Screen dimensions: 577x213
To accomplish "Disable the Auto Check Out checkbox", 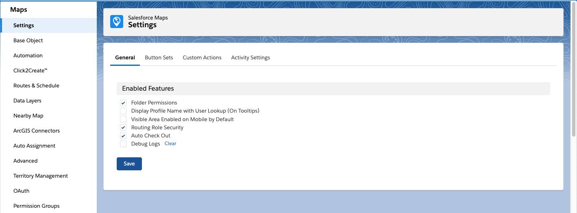I will [123, 135].
